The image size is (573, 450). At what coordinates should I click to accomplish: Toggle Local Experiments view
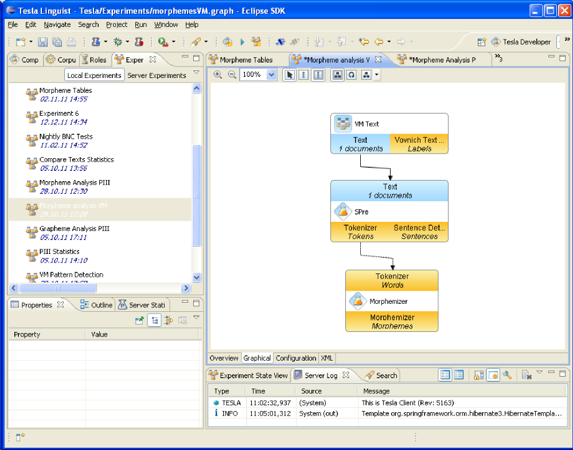click(94, 75)
